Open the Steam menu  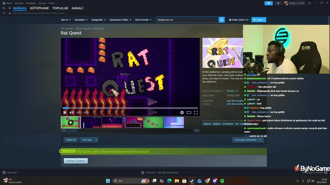[9, 3]
